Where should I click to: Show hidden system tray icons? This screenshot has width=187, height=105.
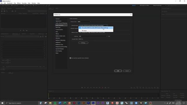165,103
